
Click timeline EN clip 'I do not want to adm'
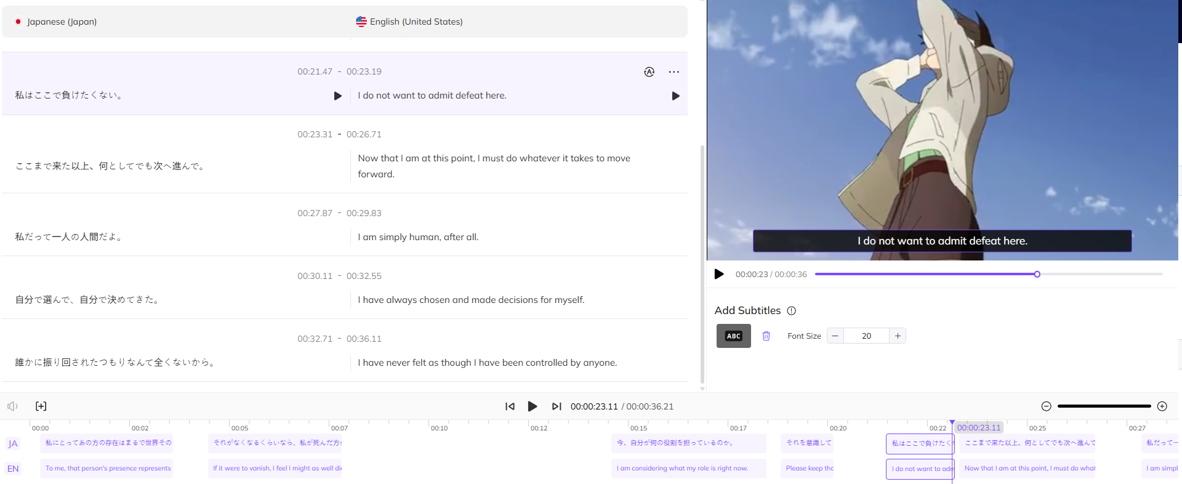tap(920, 469)
